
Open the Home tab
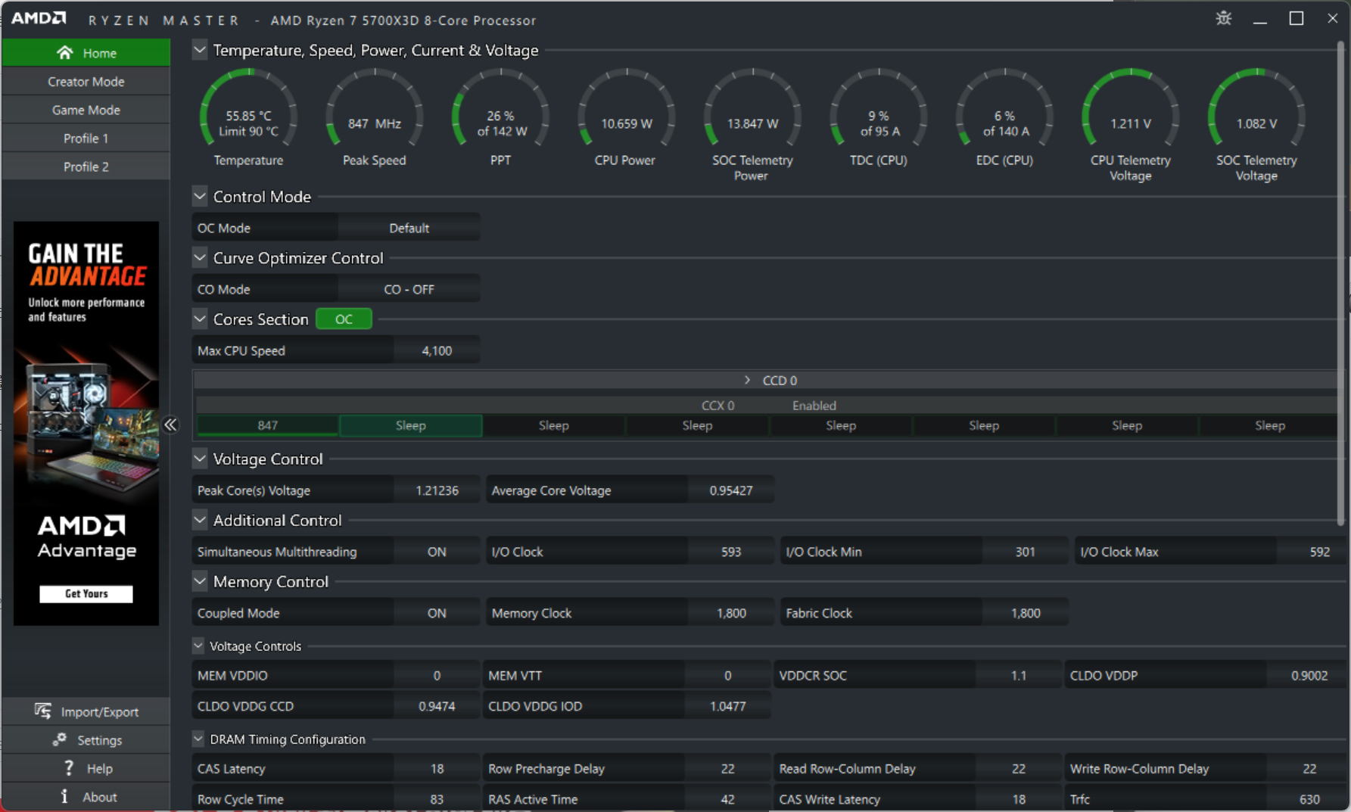(x=86, y=52)
